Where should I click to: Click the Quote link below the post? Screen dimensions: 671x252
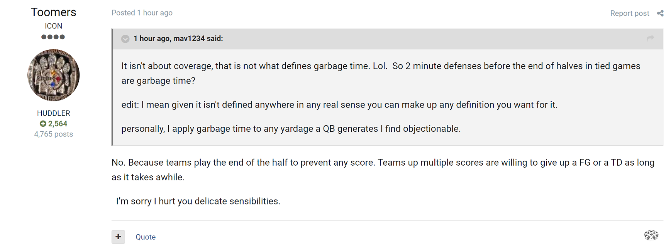(146, 237)
